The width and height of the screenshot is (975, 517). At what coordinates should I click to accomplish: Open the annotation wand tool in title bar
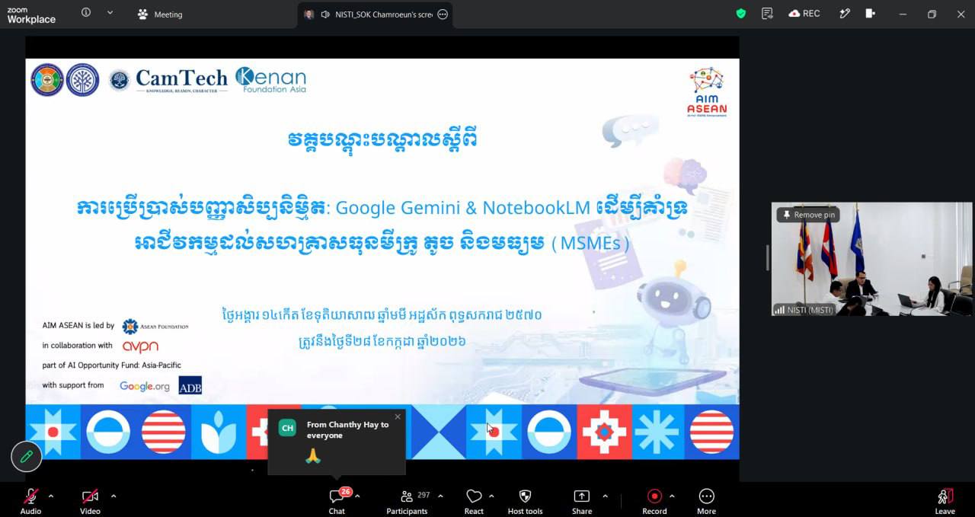coord(844,14)
